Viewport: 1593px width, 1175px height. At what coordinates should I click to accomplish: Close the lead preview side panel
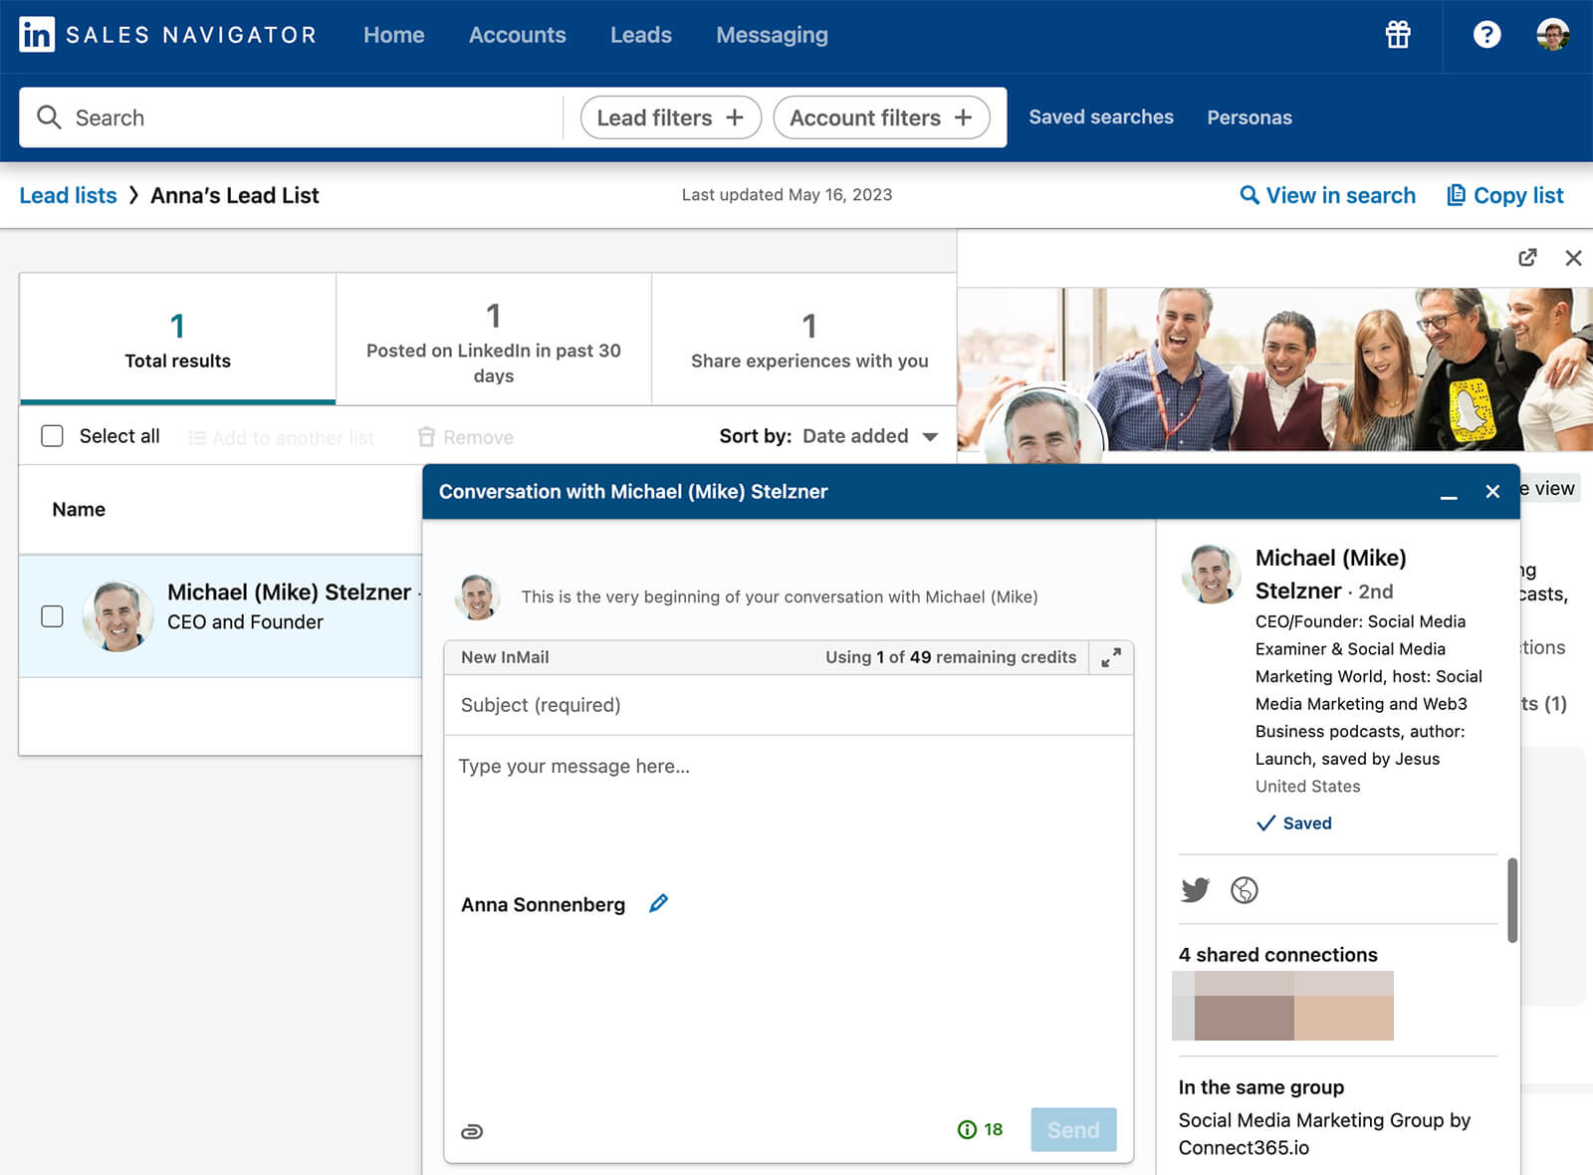[1573, 258]
